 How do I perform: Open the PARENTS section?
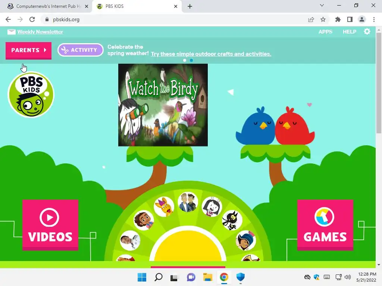pyautogui.click(x=28, y=50)
